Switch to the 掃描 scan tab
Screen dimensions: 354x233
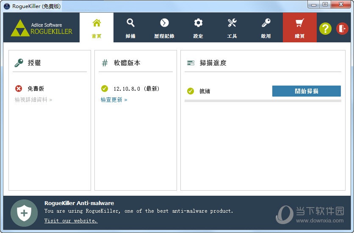click(130, 28)
